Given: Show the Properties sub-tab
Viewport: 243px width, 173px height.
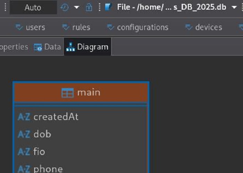Looking at the screenshot, I should (x=14, y=47).
